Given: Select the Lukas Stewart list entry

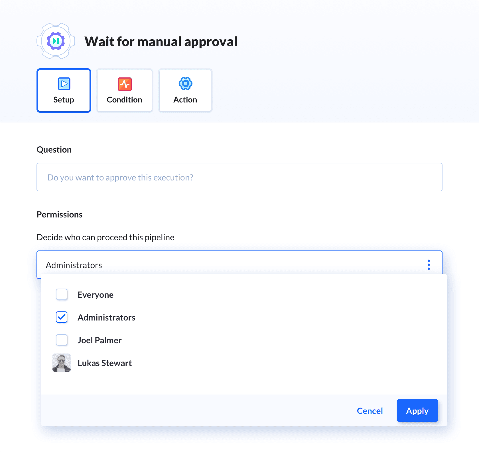Looking at the screenshot, I should (105, 363).
